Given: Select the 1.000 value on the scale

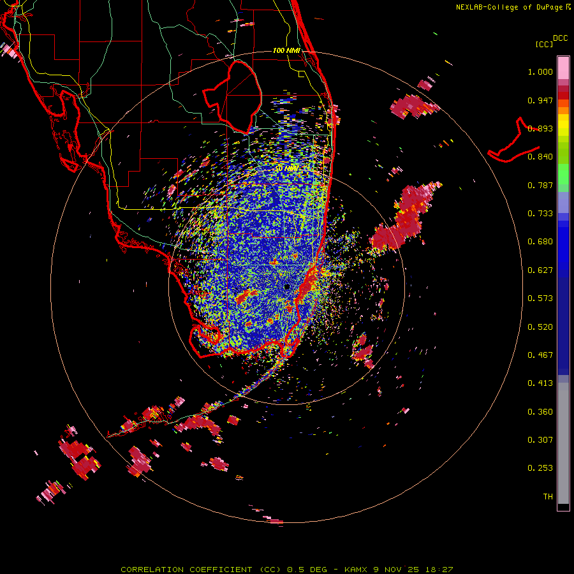Looking at the screenshot, I should point(540,71).
